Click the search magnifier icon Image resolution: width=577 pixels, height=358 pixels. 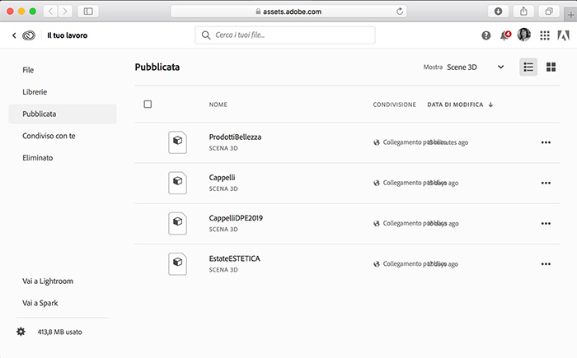click(206, 35)
